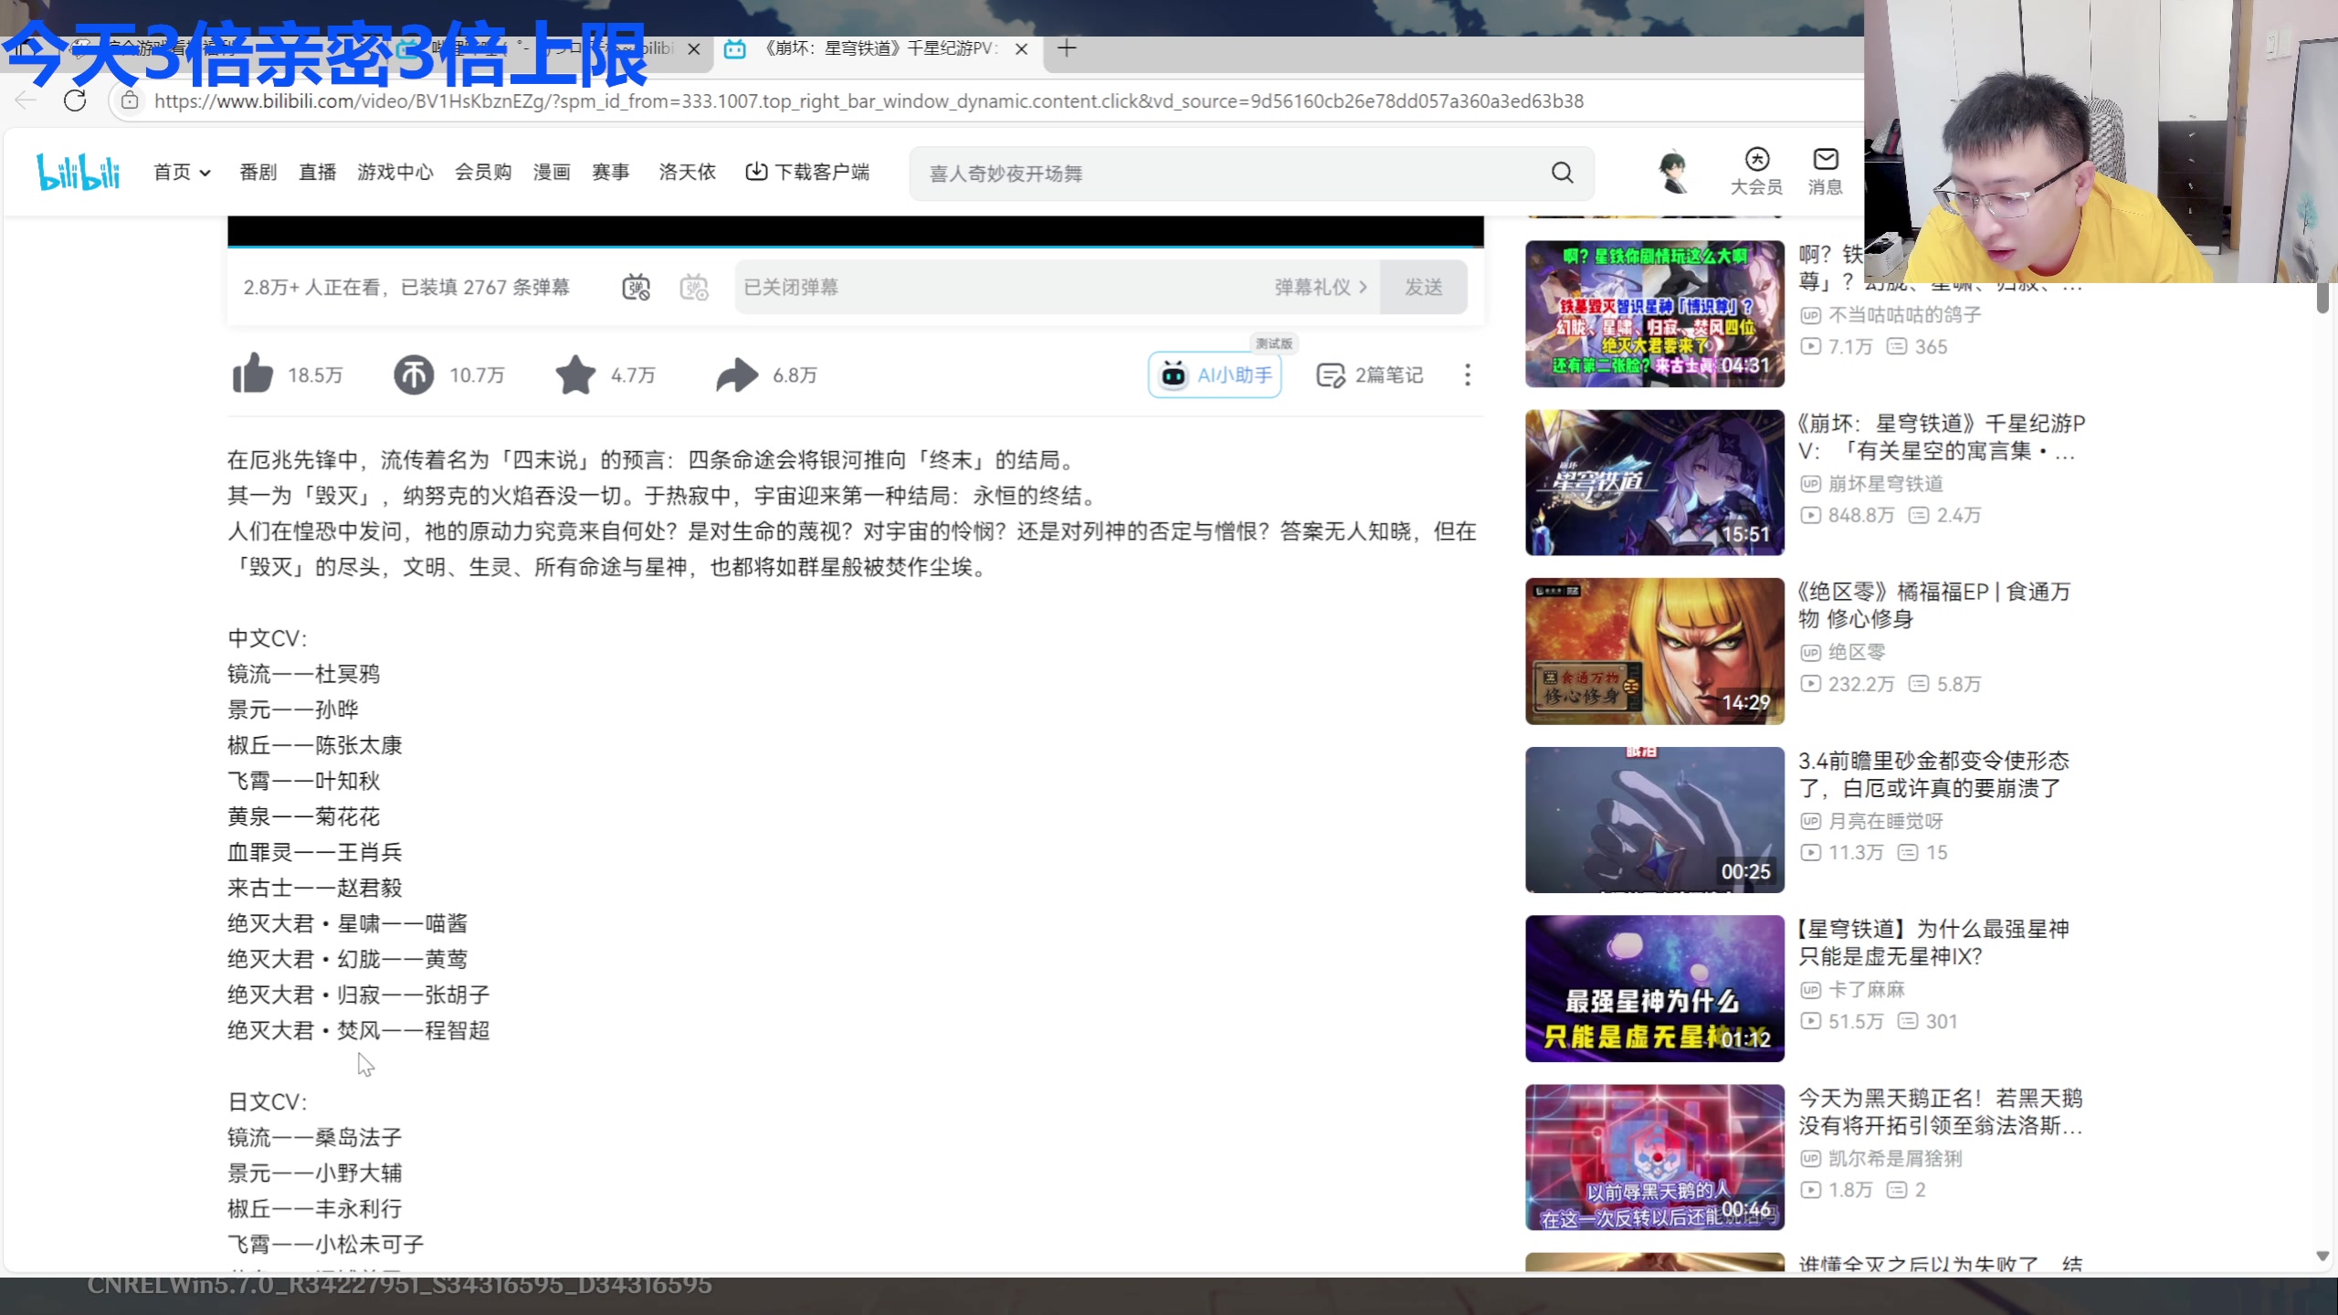Screen dimensions: 2338x1315
Task: Open 会员购 nav item
Action: [x=483, y=172]
